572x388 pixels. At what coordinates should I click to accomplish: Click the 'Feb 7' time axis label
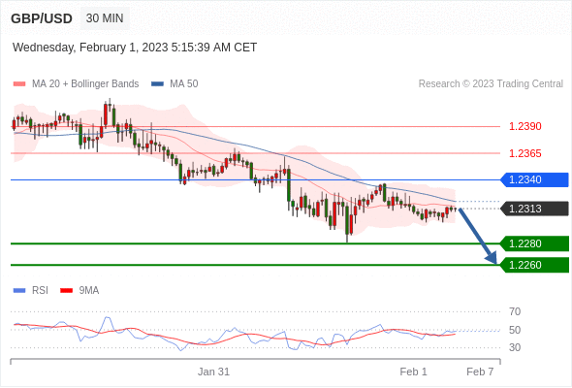coord(480,372)
